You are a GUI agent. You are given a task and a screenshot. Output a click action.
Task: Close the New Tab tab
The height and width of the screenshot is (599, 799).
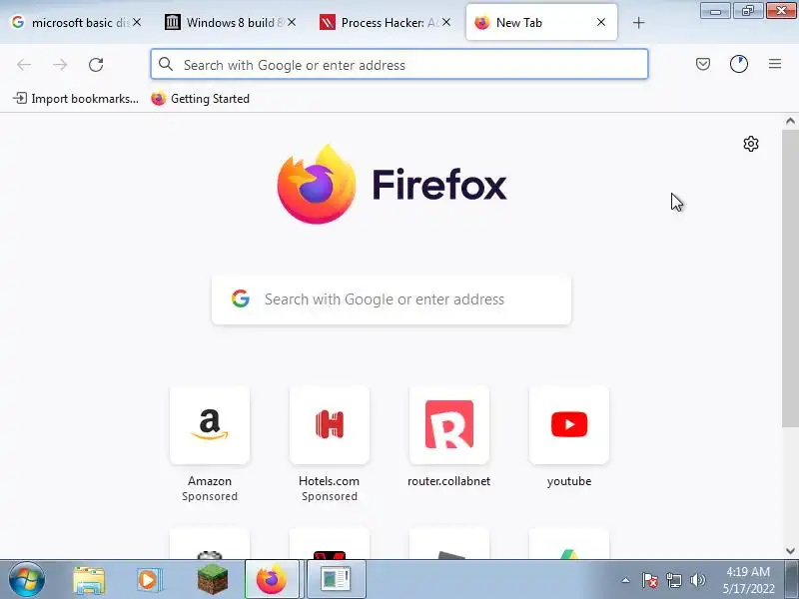[x=601, y=22]
